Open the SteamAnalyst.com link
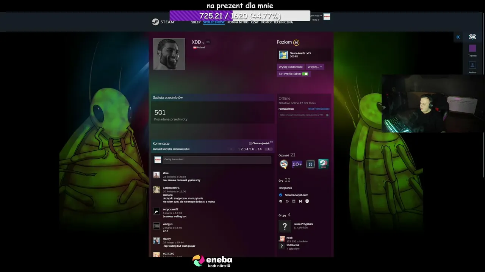 (x=296, y=195)
